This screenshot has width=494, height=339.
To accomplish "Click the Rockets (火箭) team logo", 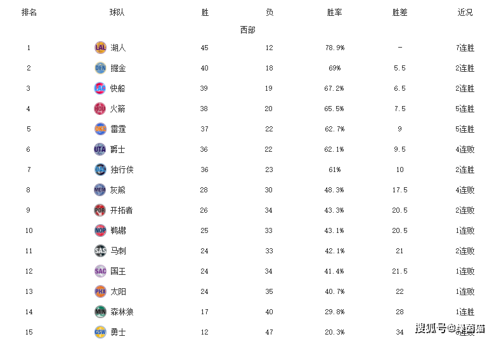I will [x=100, y=109].
